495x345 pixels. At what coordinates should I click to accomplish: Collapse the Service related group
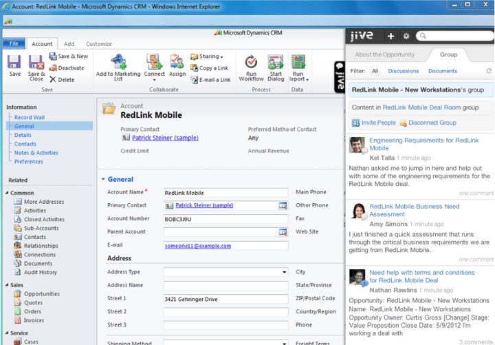[x=7, y=333]
